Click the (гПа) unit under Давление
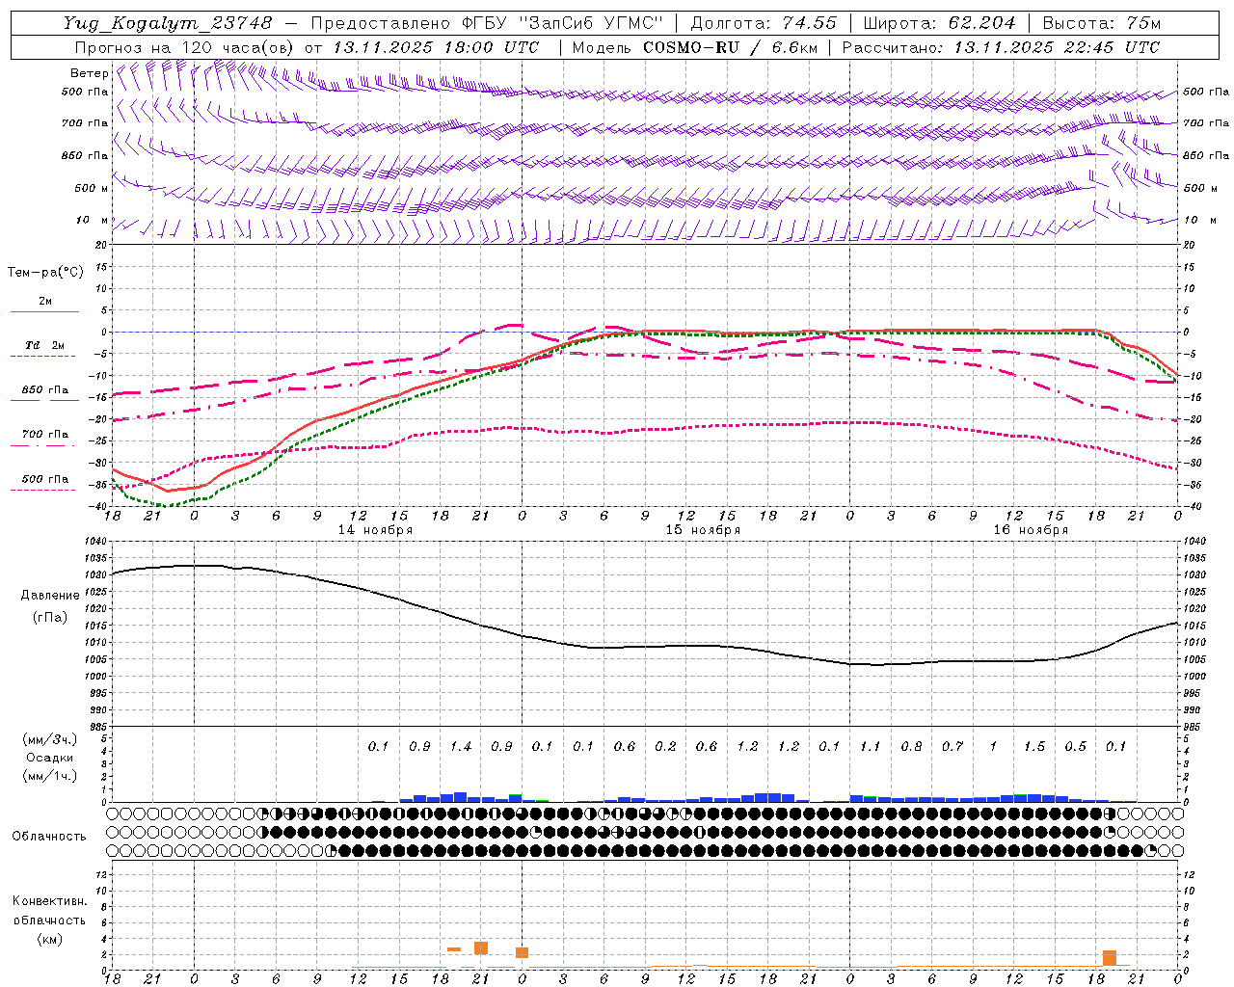This screenshot has width=1234, height=987. (50, 617)
